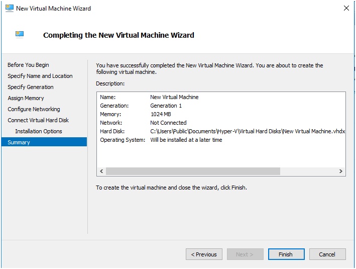
Task: Click the greyed-out Next button
Action: pyautogui.click(x=245, y=254)
